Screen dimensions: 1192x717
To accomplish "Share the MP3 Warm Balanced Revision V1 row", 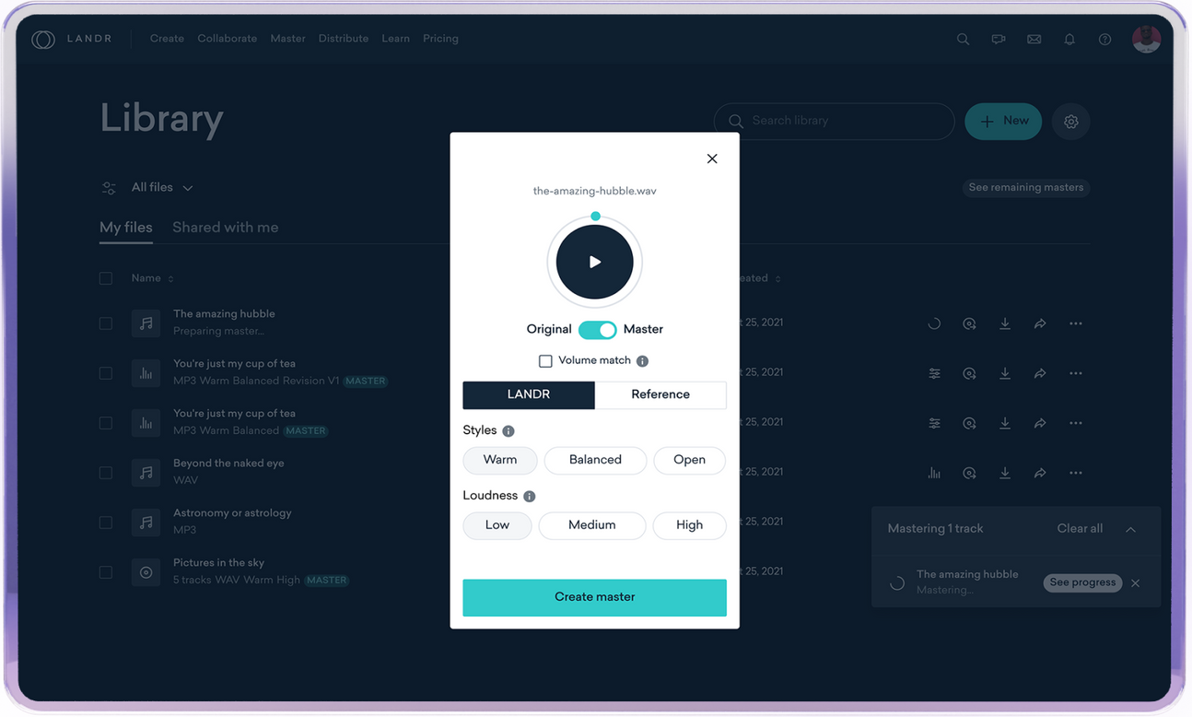I will click(1040, 373).
